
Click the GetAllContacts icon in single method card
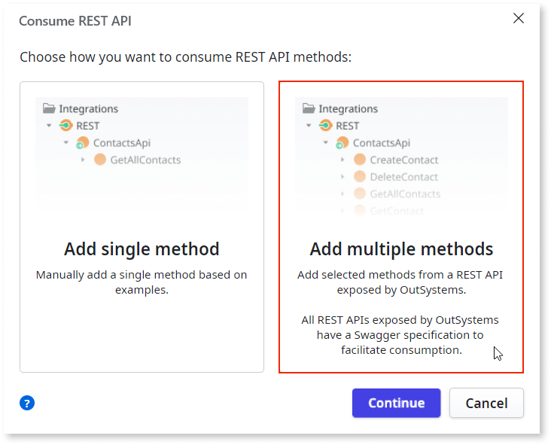pyautogui.click(x=100, y=159)
